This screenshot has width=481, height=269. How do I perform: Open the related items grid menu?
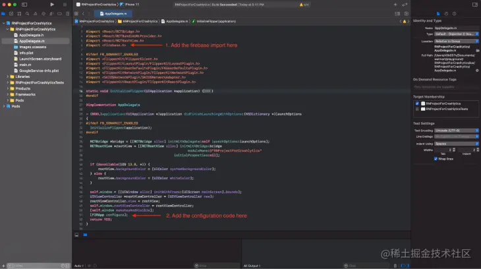point(76,13)
